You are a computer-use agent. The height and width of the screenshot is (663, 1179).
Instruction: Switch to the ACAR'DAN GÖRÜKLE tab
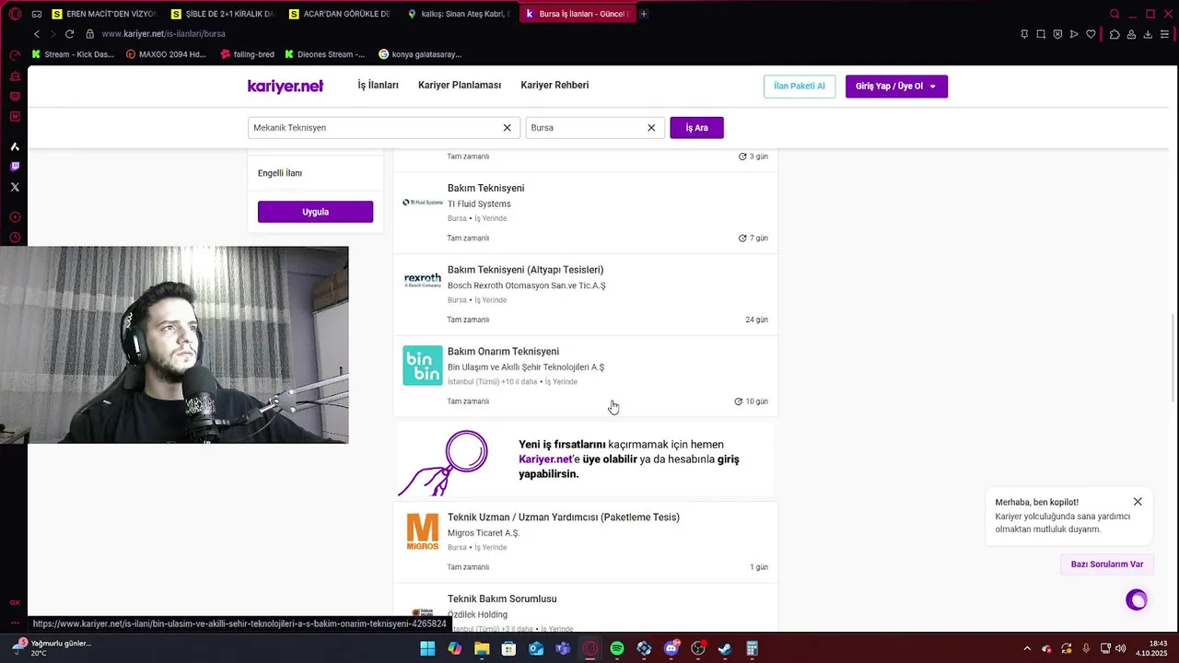coord(339,14)
